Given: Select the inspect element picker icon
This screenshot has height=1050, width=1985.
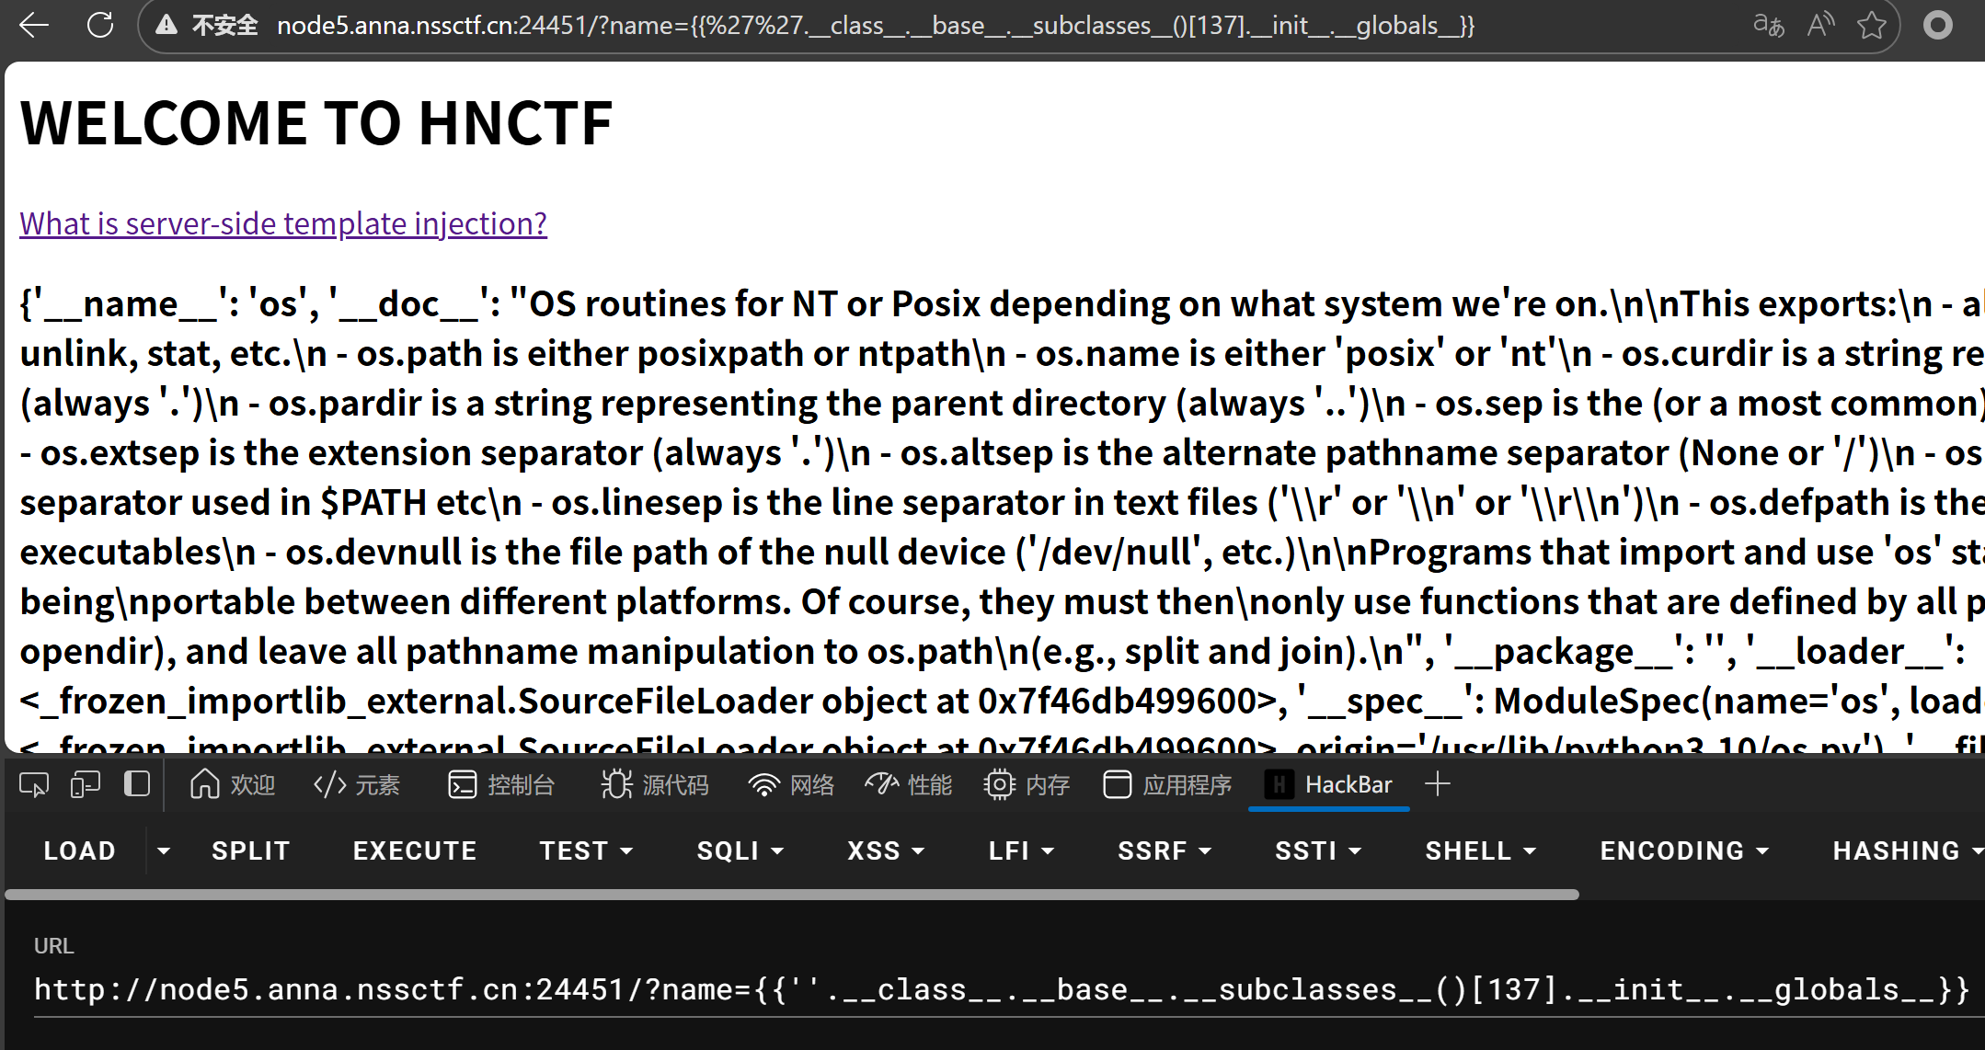Looking at the screenshot, I should point(34,784).
